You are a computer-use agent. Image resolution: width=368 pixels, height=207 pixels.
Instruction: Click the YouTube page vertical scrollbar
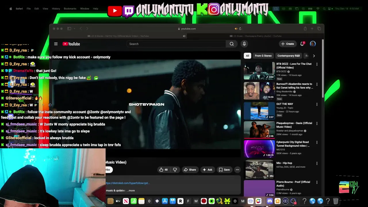[323, 69]
